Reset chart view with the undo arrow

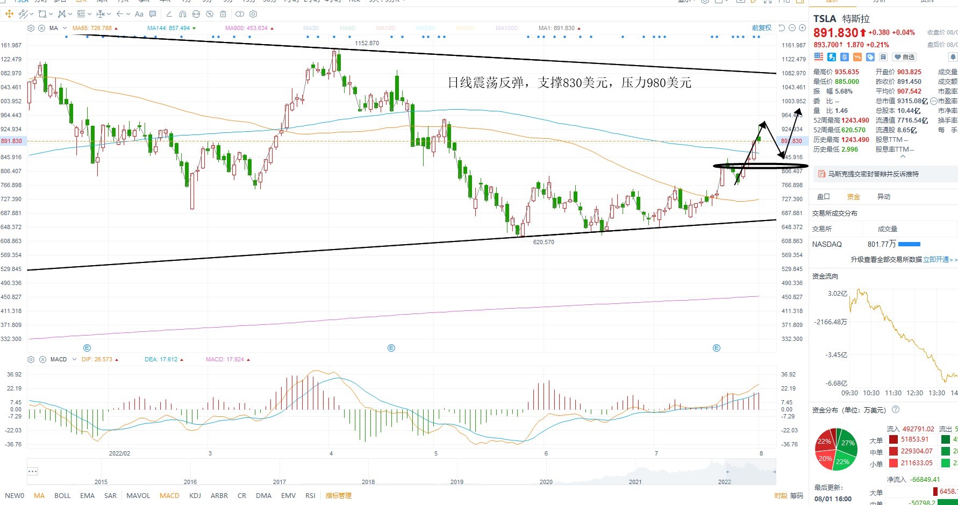point(782,28)
